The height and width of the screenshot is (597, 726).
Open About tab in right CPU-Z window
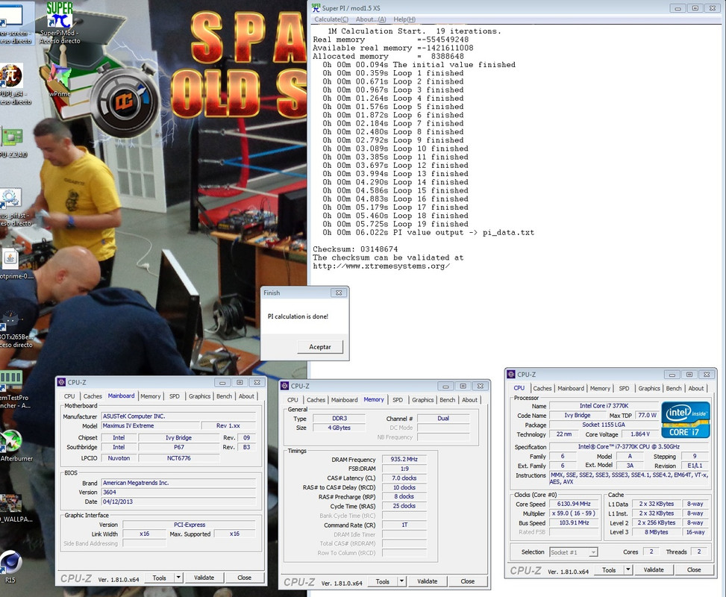tap(696, 388)
